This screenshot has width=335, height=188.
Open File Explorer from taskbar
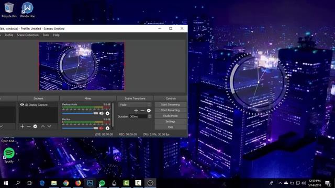(x=54, y=183)
